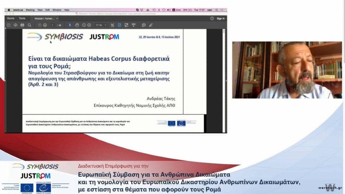Screen dimensions: 345x194
Task: Select the highlighter pen tool
Action: 151,25
